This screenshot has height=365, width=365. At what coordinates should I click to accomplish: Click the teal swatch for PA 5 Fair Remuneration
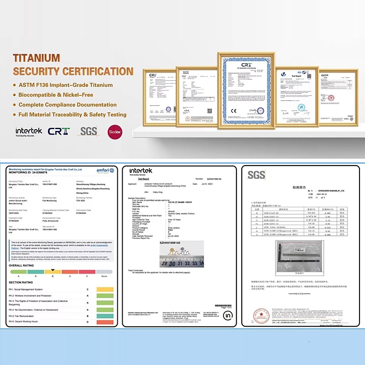click(x=105, y=316)
